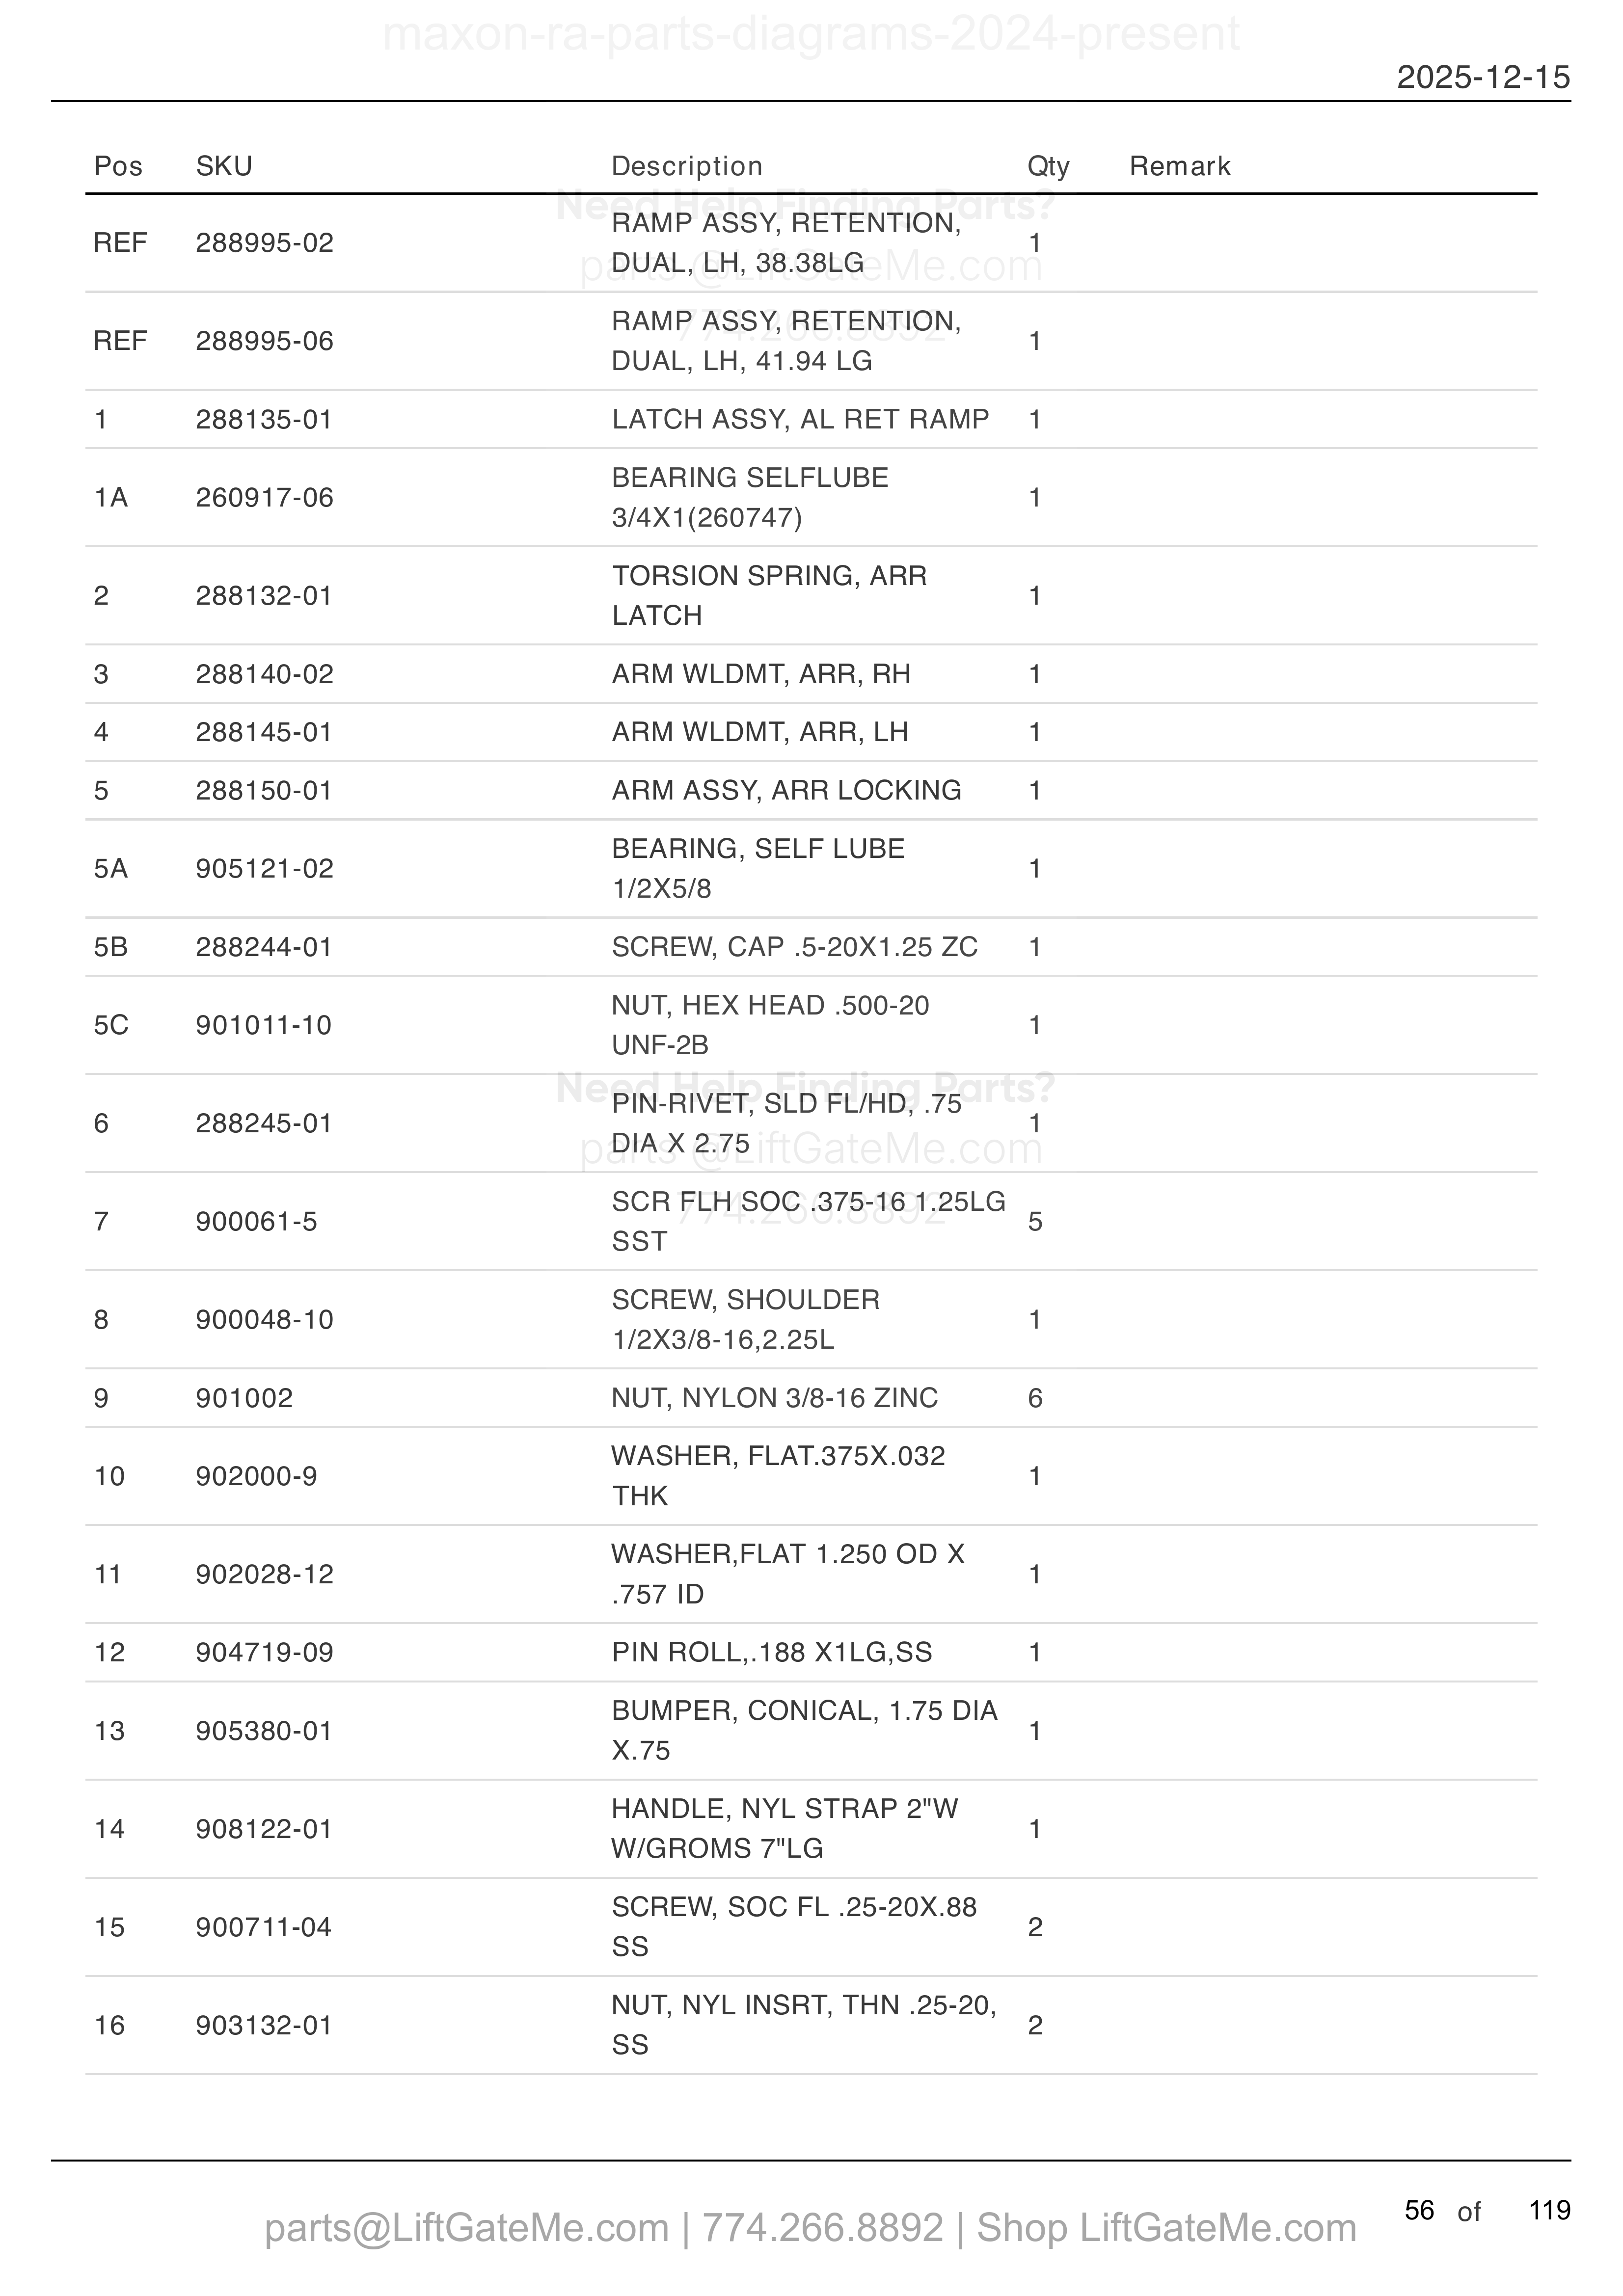This screenshot has width=1623, height=2296.
Task: Open the Shop LiftGateMe.com footer link
Action: click(1166, 2228)
